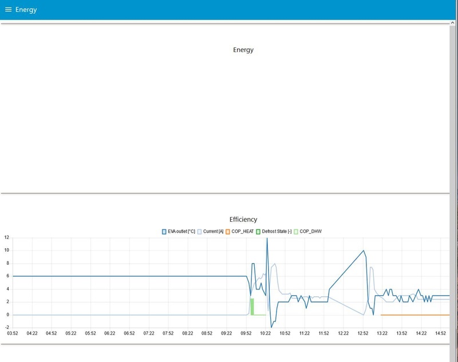
Task: Click the Energy title in header bar
Action: click(x=26, y=10)
